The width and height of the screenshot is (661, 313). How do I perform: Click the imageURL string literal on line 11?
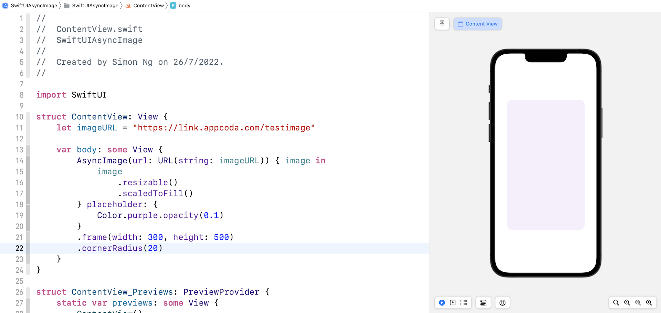[224, 128]
